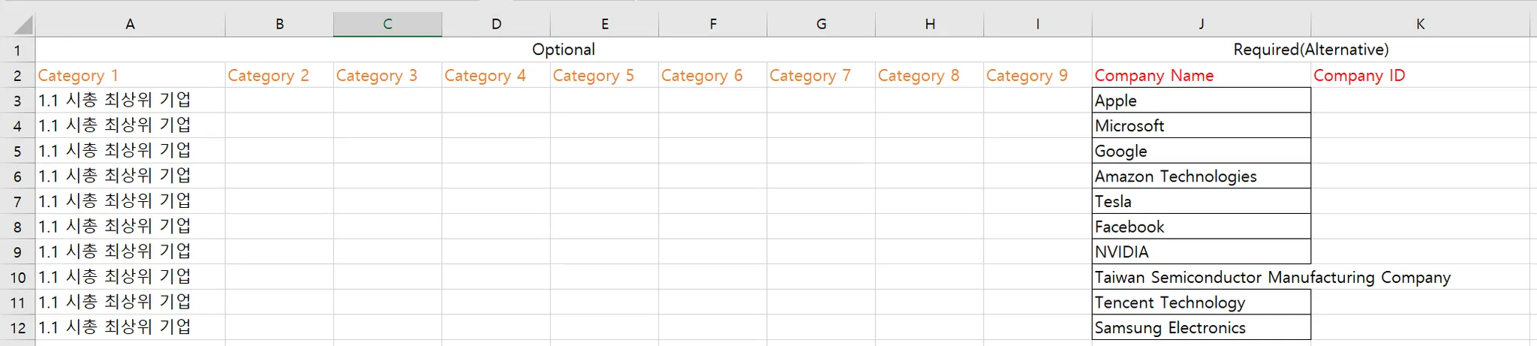
Task: Select the NVIDIA cell
Action: [1201, 252]
